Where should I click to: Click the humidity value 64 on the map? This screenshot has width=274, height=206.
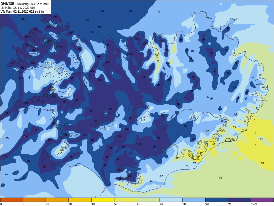coord(261,139)
